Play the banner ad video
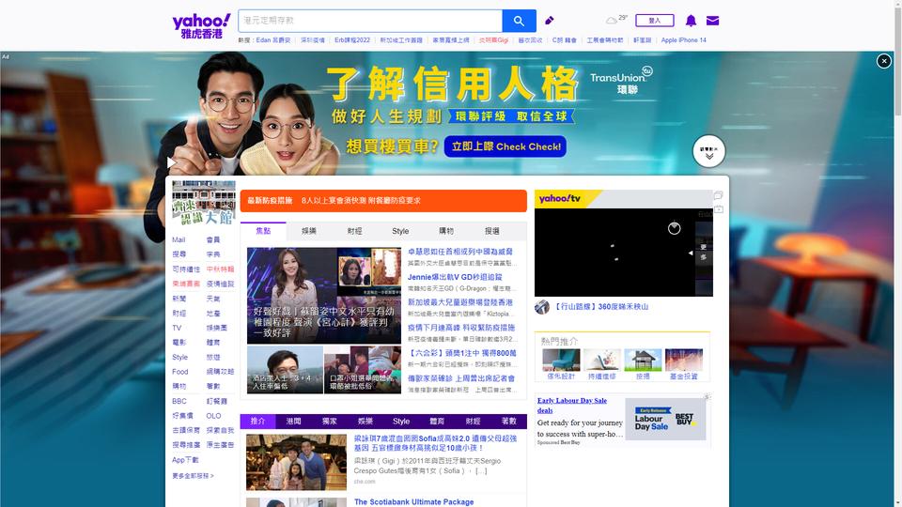The image size is (902, 507). (x=171, y=162)
